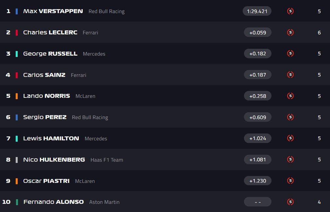Open Charles Leclerc driver name
The image size is (330, 212).
(50, 32)
